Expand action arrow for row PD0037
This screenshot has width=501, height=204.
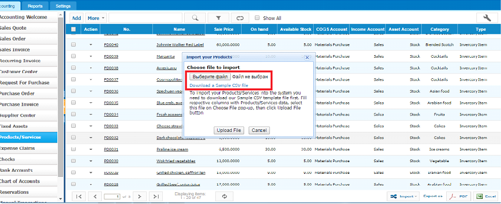click(x=91, y=79)
